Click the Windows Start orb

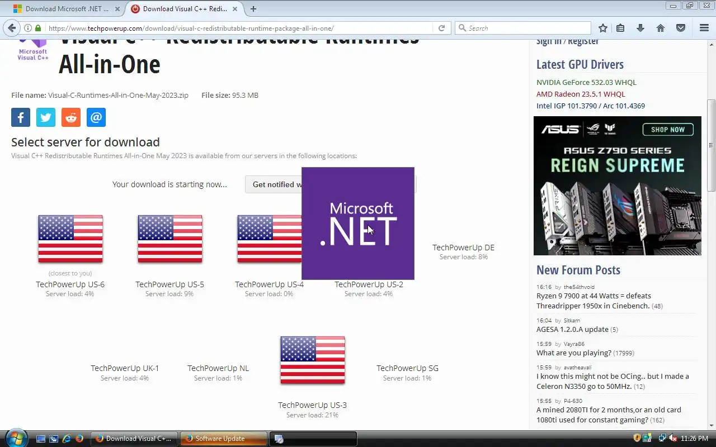pyautogui.click(x=15, y=438)
